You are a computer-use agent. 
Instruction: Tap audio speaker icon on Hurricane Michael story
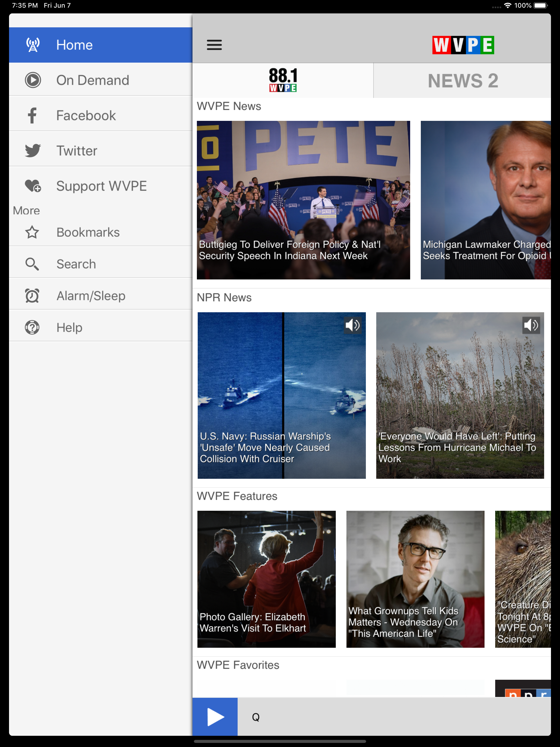point(531,325)
